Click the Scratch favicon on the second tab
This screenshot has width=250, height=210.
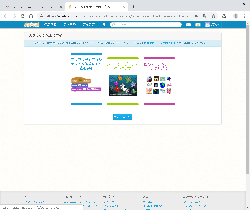click(x=70, y=7)
